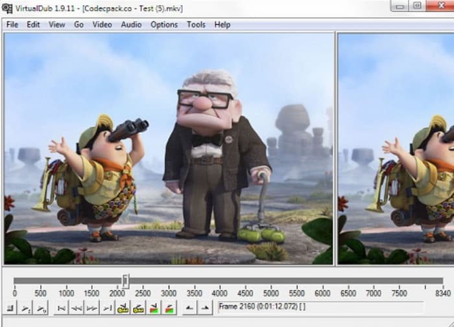This screenshot has width=454, height=327.
Task: Open the Audio menu
Action: [131, 25]
